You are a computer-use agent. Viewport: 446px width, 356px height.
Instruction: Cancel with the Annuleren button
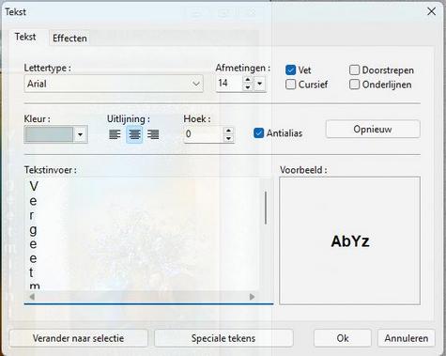pyautogui.click(x=407, y=338)
